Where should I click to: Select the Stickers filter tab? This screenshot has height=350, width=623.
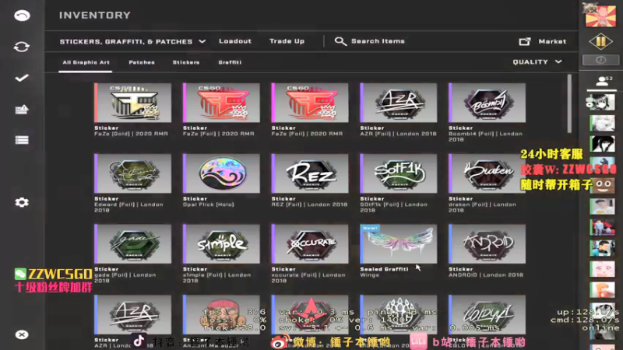(186, 62)
